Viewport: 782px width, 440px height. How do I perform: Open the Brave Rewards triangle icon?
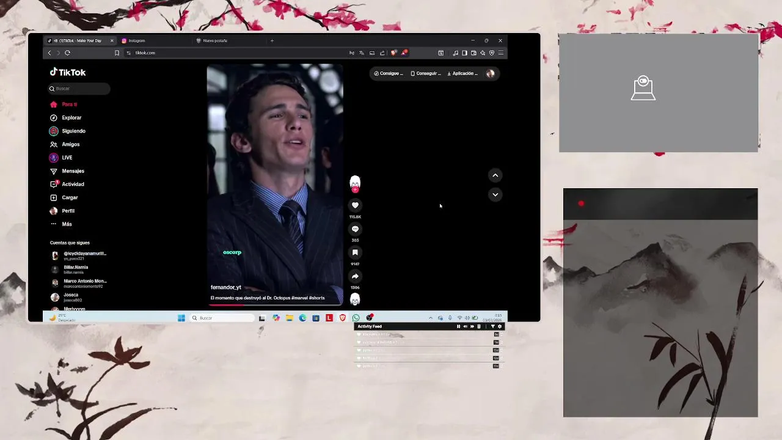click(404, 53)
